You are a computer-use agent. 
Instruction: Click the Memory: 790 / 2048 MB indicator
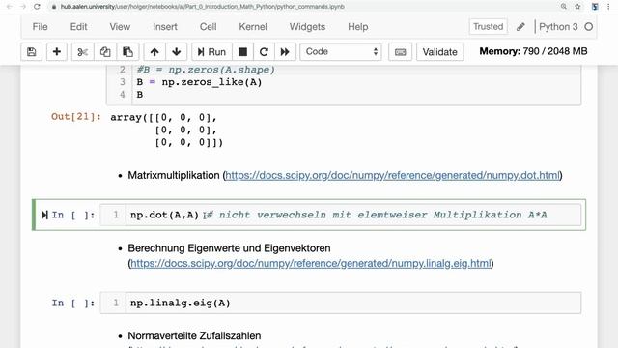click(x=533, y=51)
